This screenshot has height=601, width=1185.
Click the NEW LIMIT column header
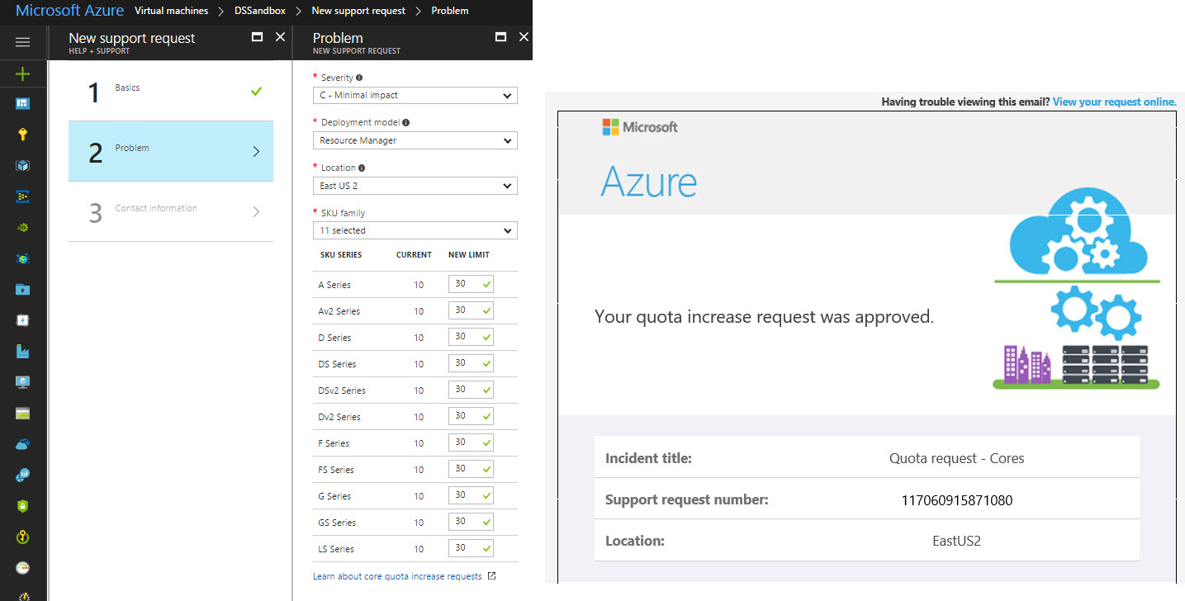(x=469, y=255)
